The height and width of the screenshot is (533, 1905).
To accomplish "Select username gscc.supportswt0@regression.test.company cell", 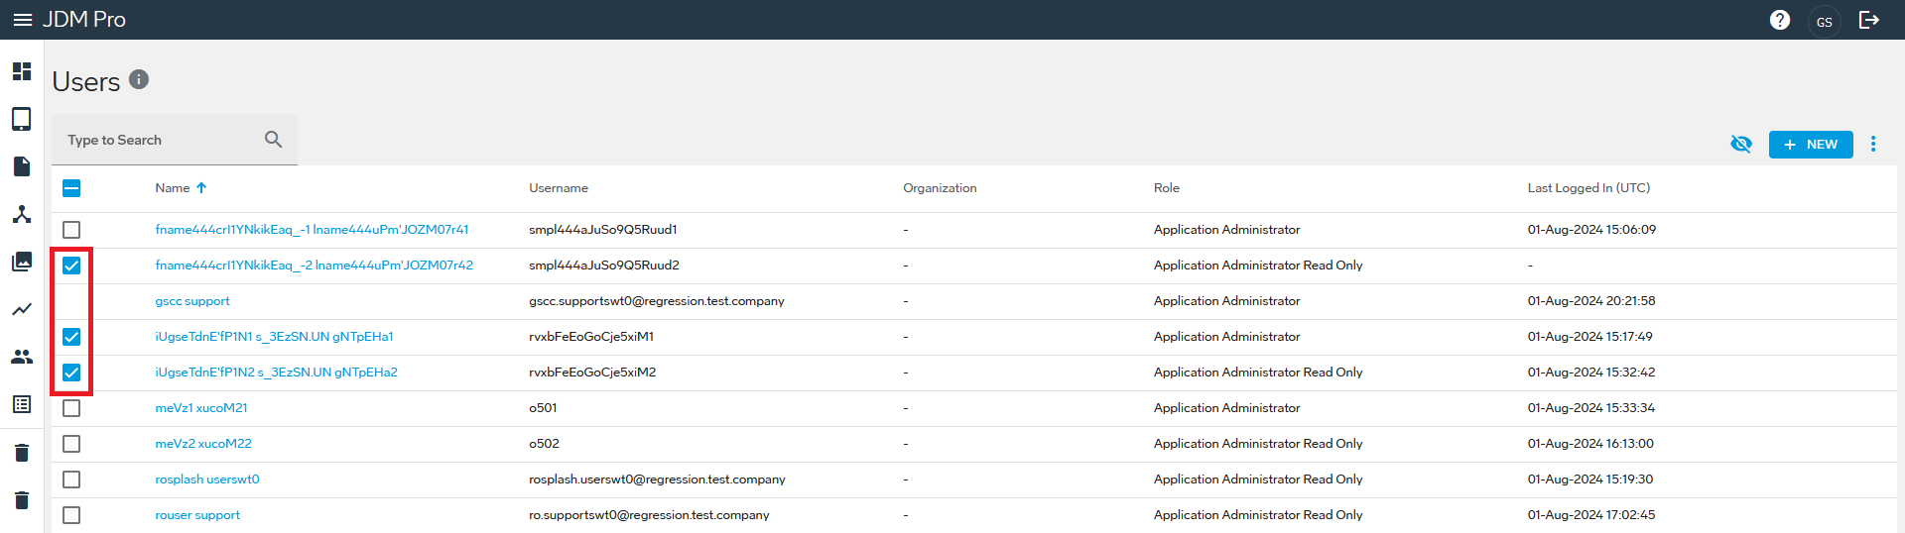I will (657, 301).
